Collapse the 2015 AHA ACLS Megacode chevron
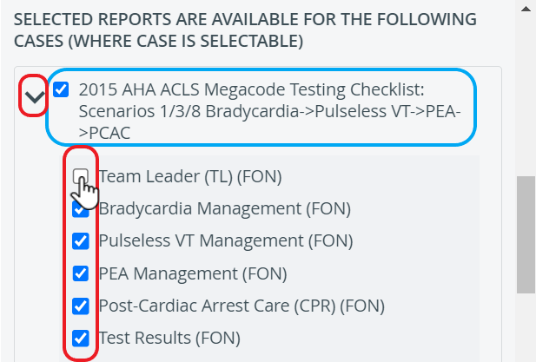The width and height of the screenshot is (536, 362). (x=35, y=97)
